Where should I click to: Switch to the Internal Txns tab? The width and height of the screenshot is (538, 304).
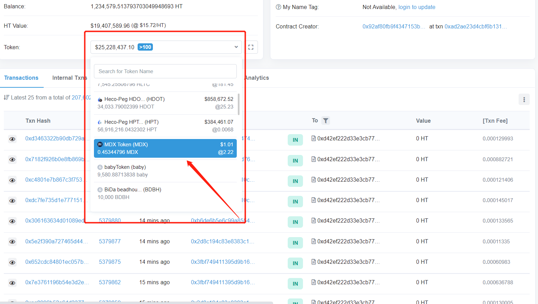tap(70, 78)
